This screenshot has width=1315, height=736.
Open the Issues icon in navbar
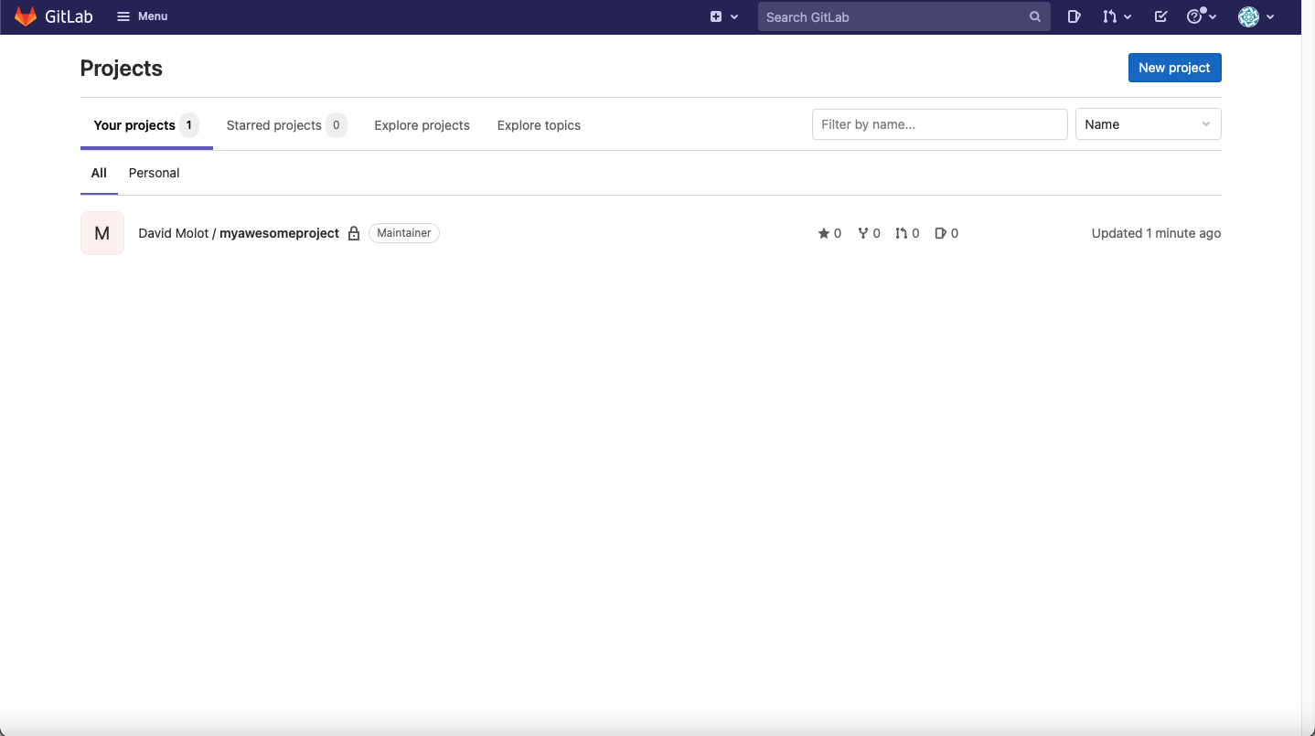[1074, 16]
